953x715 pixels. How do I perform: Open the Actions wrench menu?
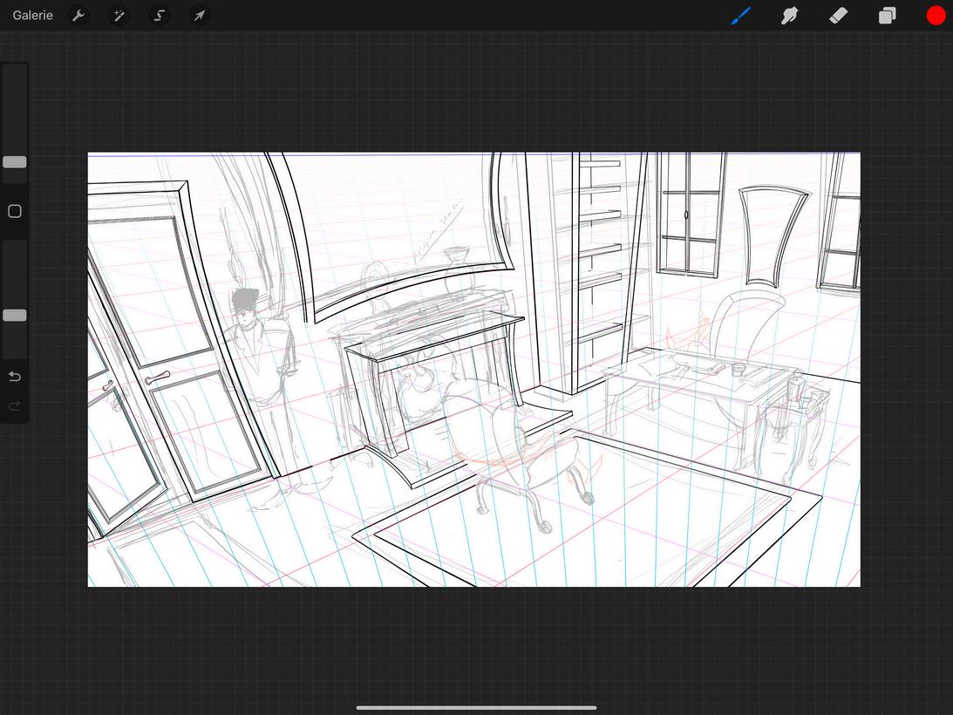click(x=78, y=15)
